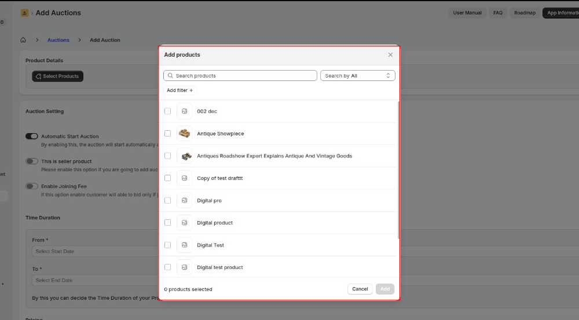579x320 pixels.
Task: Click the Digital pro image icon
Action: pyautogui.click(x=184, y=200)
